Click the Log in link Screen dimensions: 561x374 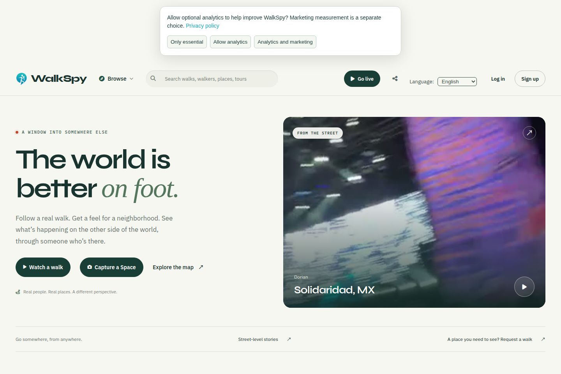[x=498, y=79]
